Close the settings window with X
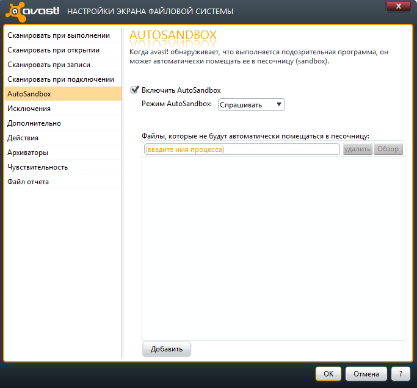The height and width of the screenshot is (388, 417). tap(398, 6)
